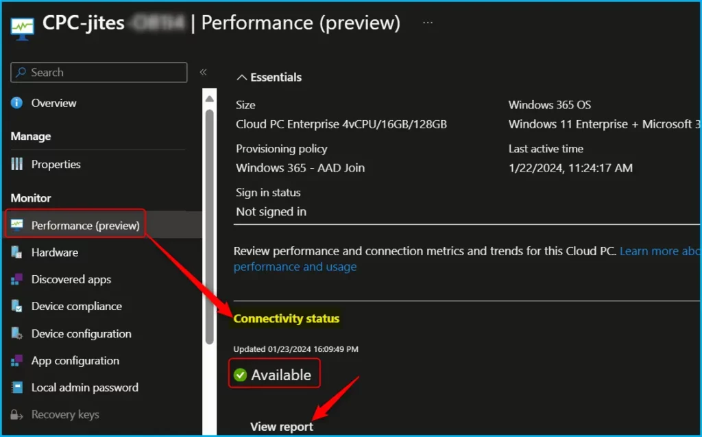Follow the Learn more performance and usage link
The image size is (702, 437).
[x=295, y=267]
